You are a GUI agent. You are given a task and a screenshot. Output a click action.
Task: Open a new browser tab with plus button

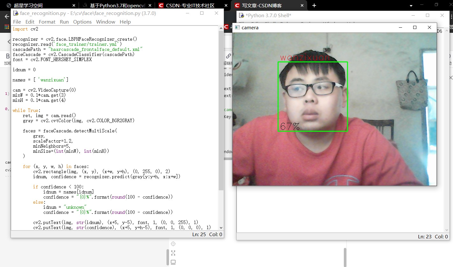[314, 5]
